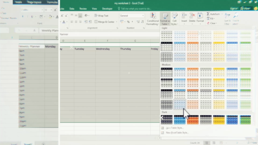Click the orientation text angle icon

[86, 16]
